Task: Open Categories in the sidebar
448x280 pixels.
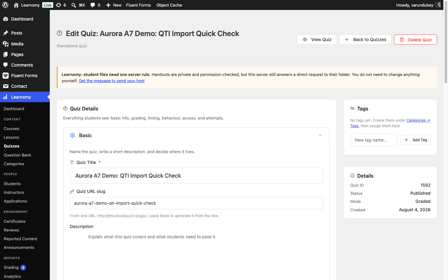Action: coord(14,164)
